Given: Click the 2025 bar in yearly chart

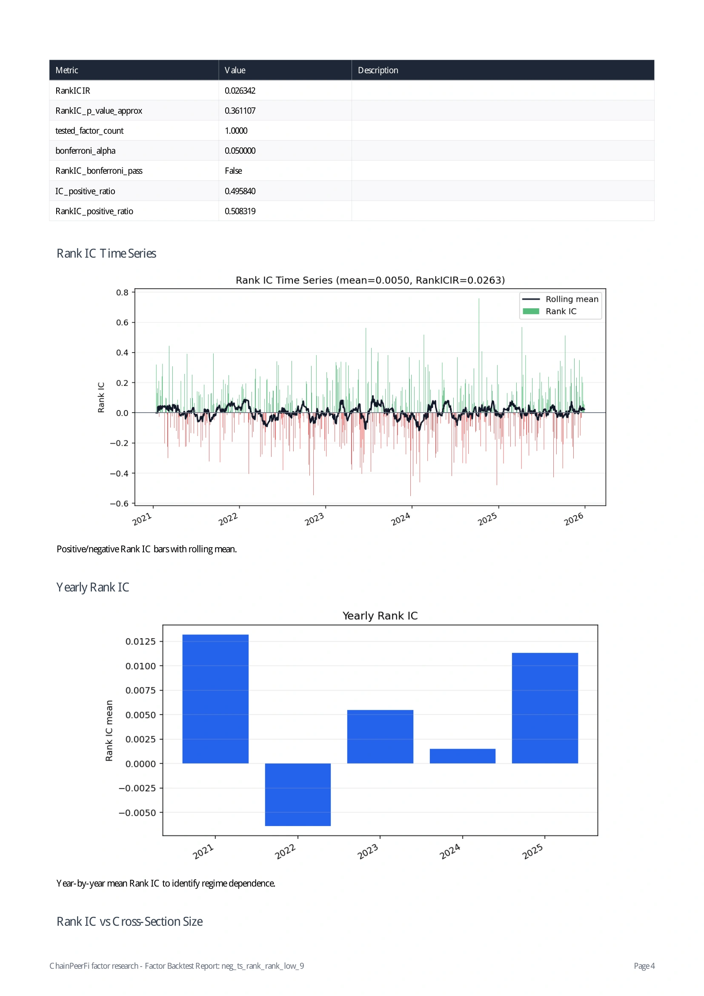Looking at the screenshot, I should point(545,708).
